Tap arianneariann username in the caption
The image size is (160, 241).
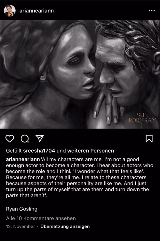click(23, 159)
